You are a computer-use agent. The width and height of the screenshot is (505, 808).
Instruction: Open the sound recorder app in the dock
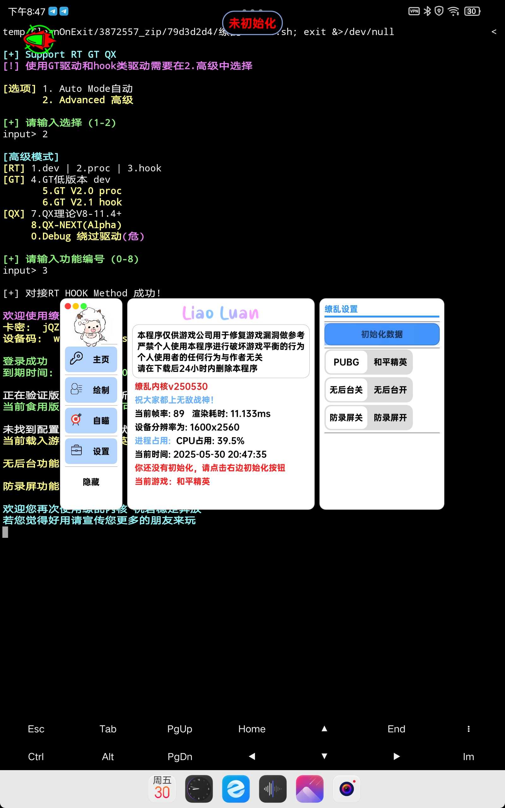273,789
